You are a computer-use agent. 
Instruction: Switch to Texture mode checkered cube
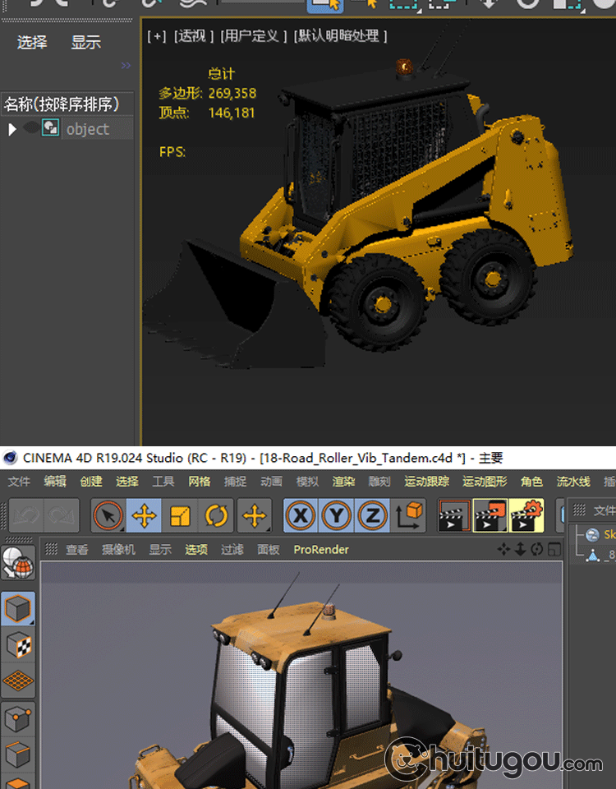click(18, 645)
